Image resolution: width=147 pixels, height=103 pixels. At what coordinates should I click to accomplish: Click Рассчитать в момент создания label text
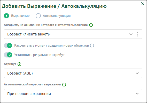(51, 46)
